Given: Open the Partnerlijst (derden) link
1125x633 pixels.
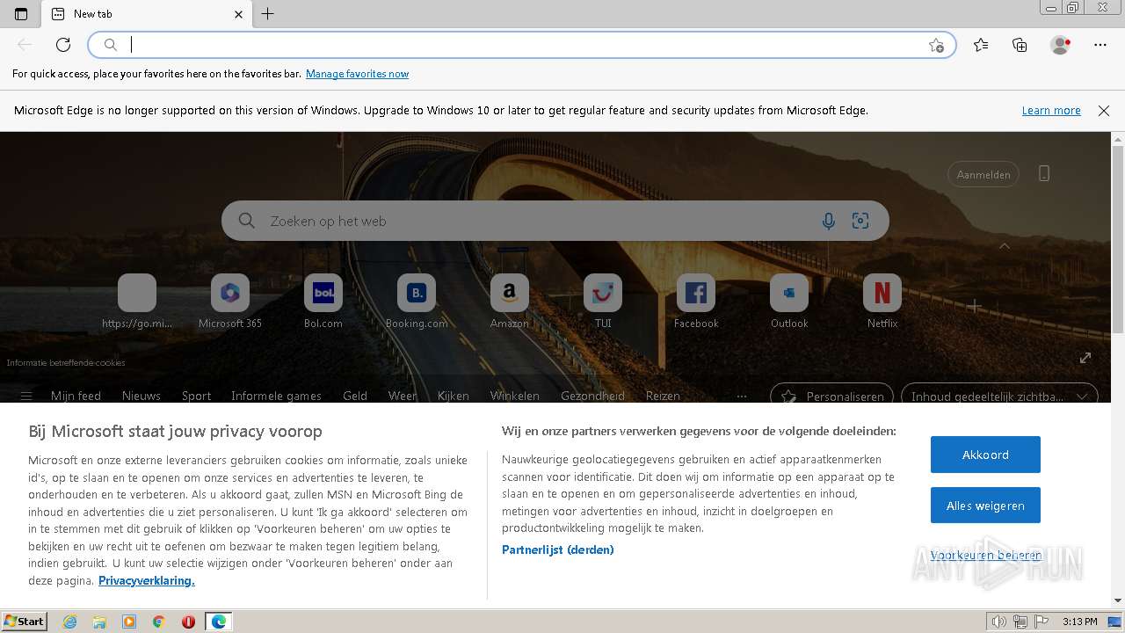Looking at the screenshot, I should 558,549.
